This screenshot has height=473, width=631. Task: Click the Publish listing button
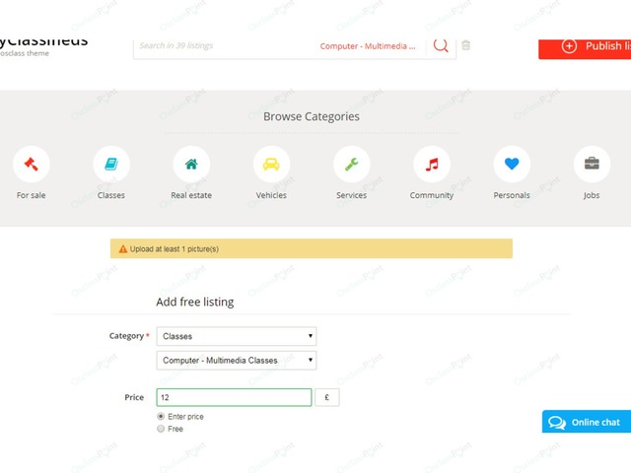(585, 49)
